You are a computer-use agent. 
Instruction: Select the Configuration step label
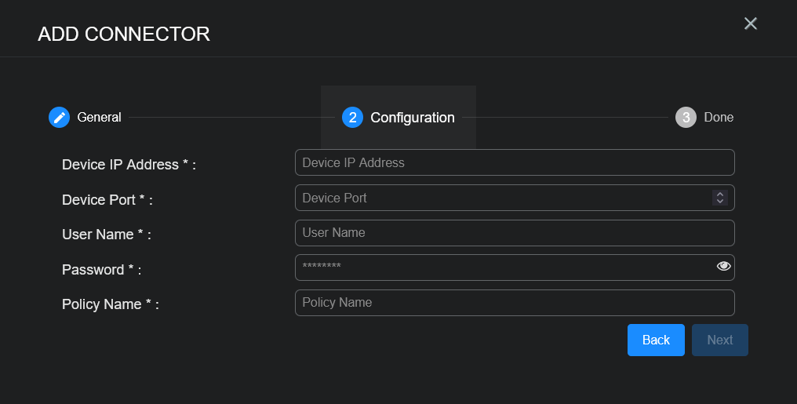[x=412, y=118]
